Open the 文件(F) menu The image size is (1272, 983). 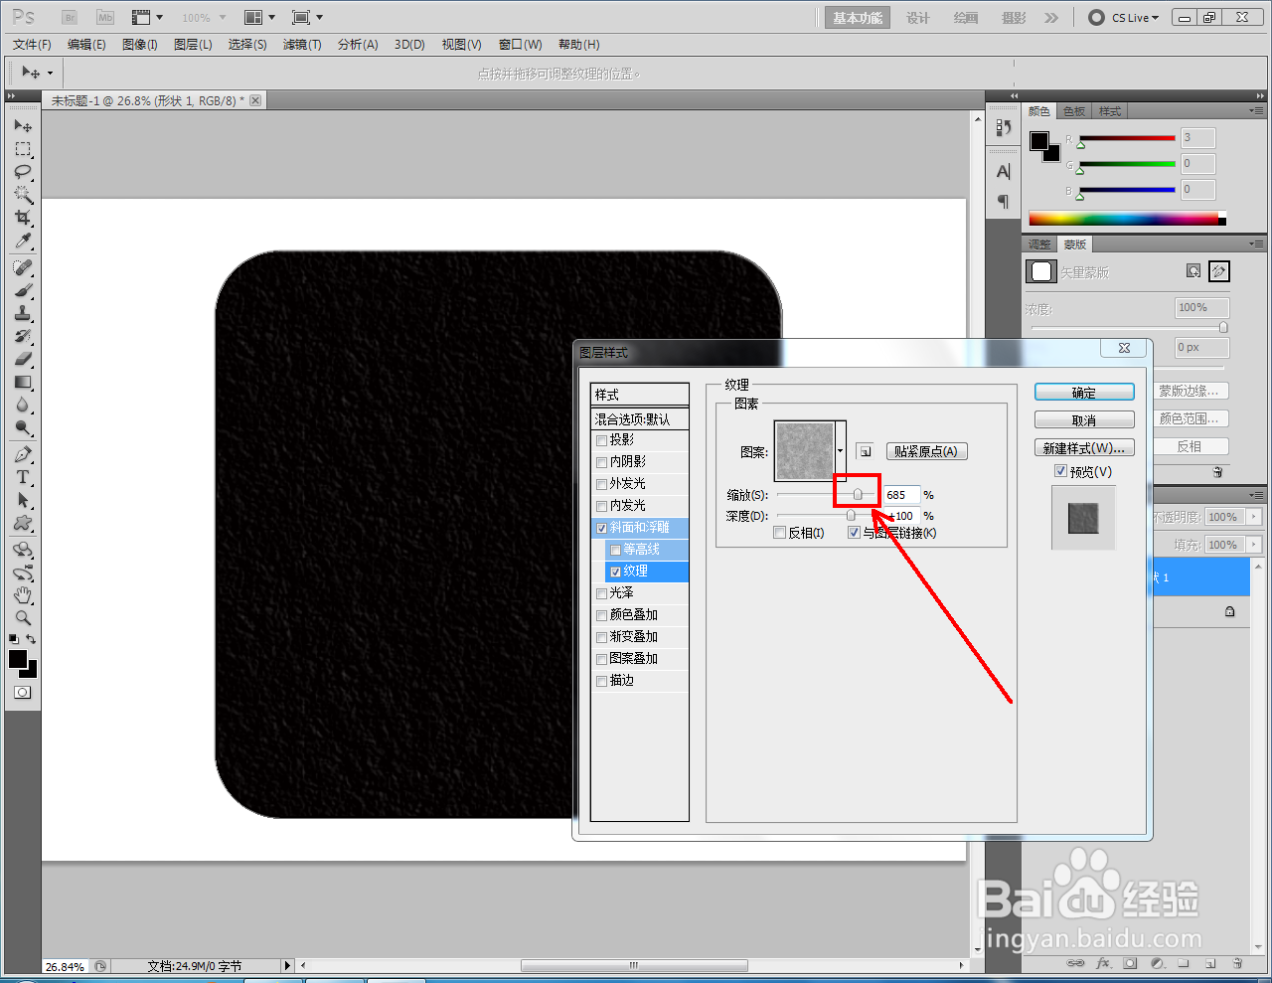click(x=32, y=45)
